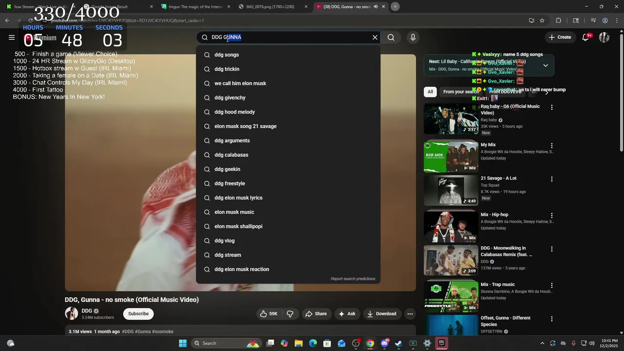The width and height of the screenshot is (624, 351).
Task: Click the Create button
Action: coord(560,37)
